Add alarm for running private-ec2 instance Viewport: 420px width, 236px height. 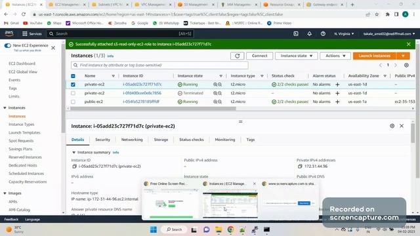pyautogui.click(x=337, y=85)
